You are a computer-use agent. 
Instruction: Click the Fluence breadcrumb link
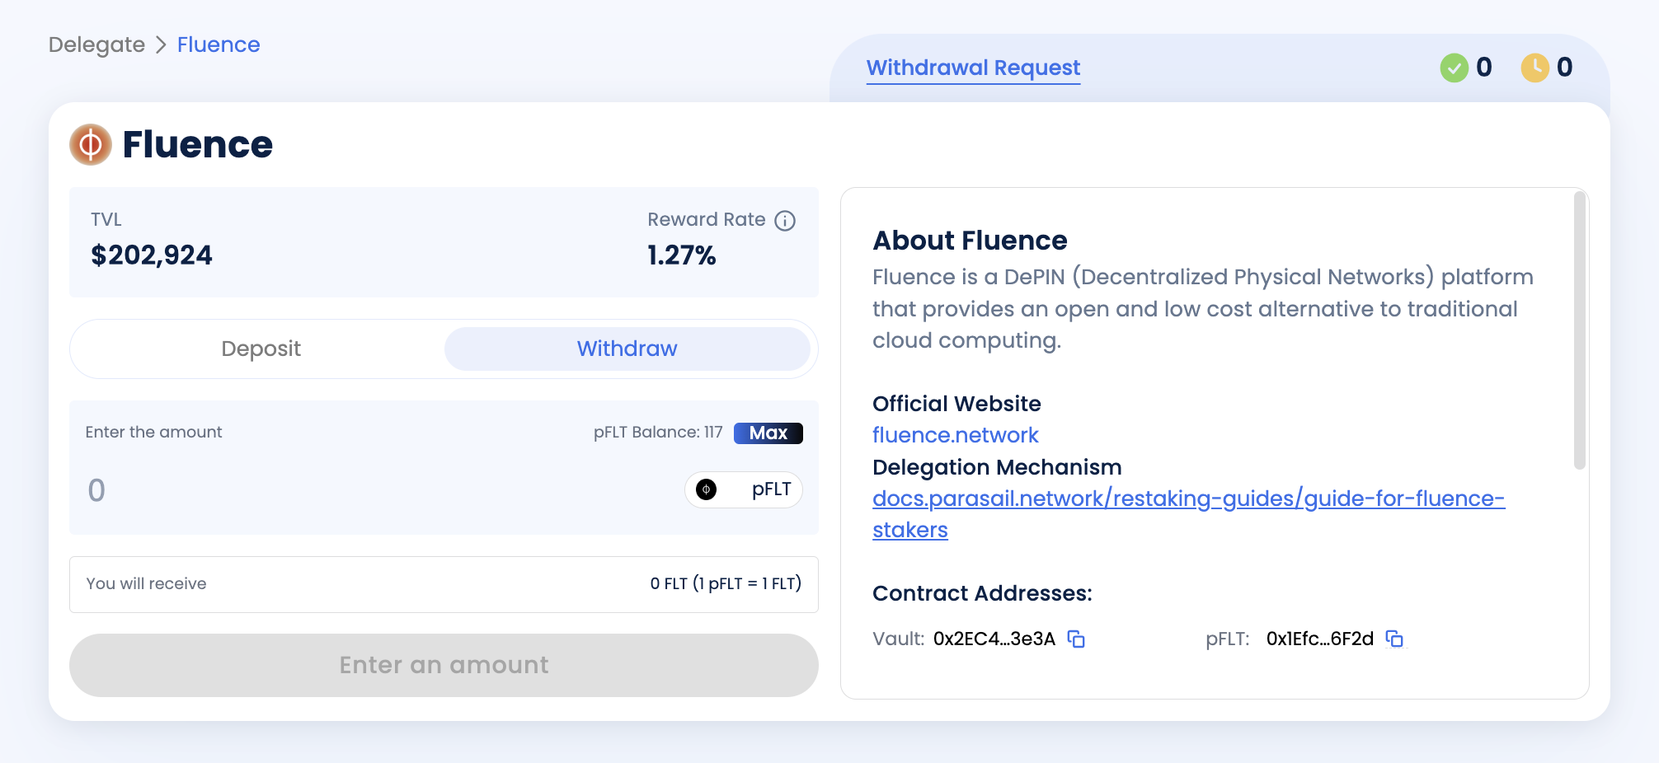click(x=219, y=44)
